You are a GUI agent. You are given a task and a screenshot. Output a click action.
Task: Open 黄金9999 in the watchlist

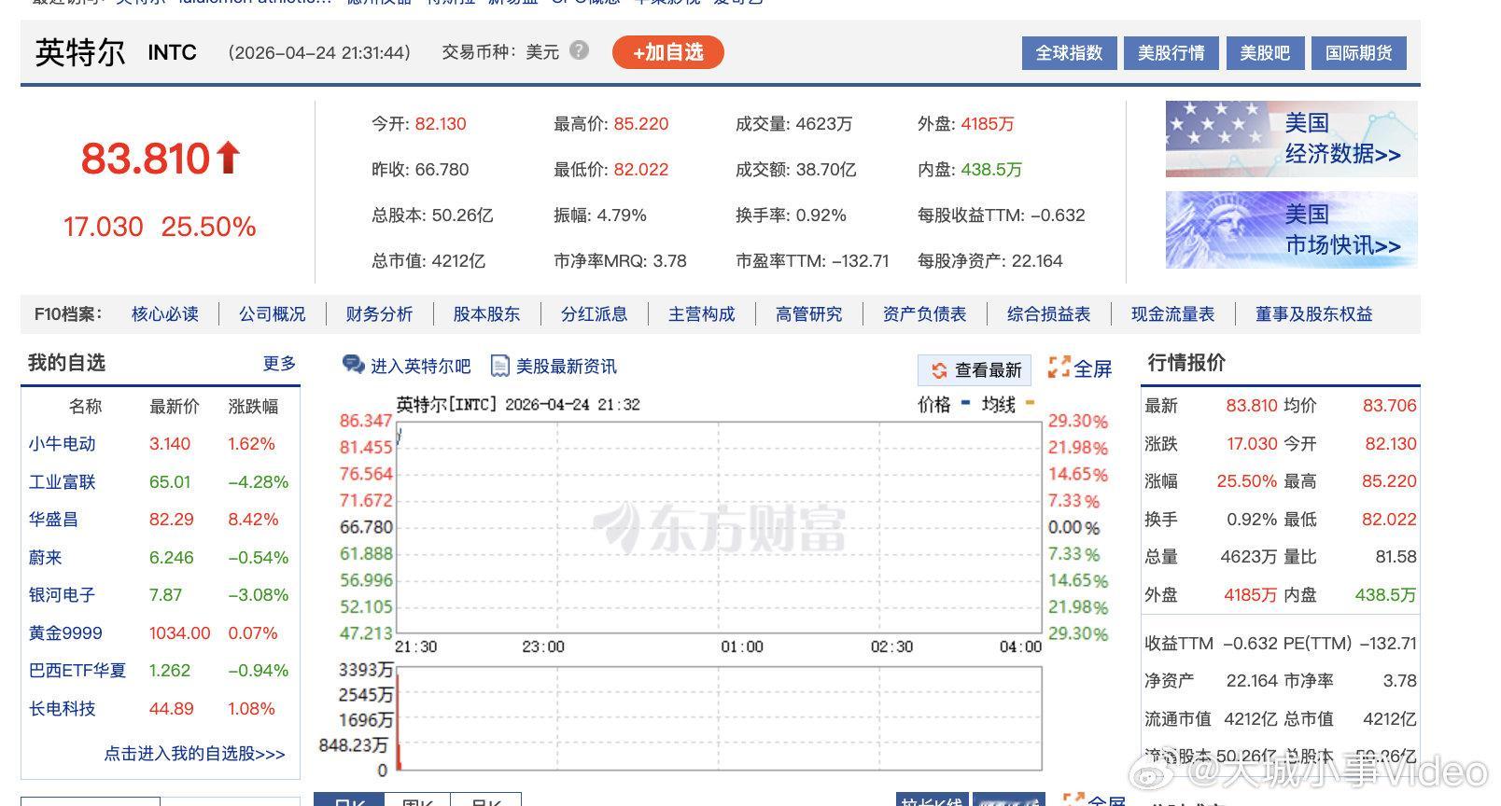65,633
